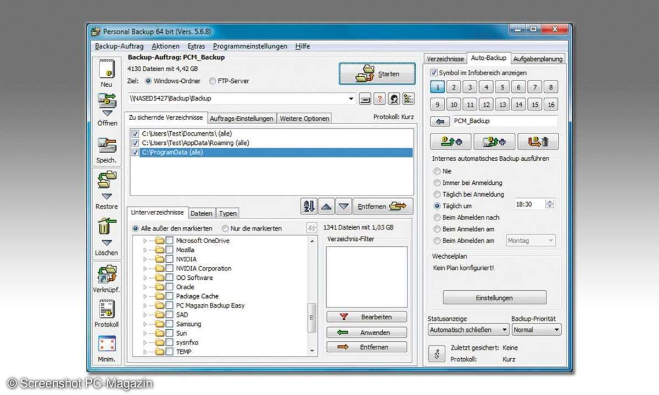Click the info icon beside Zuletzt gesichert

437,354
